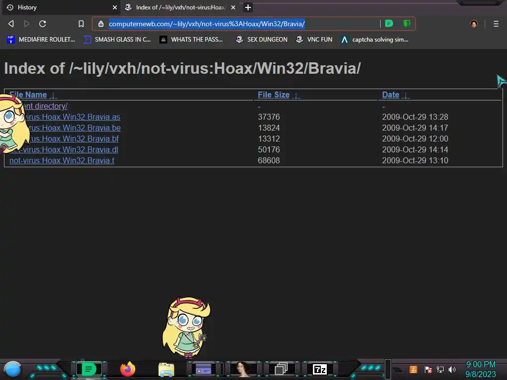The width and height of the screenshot is (507, 380).
Task: Sort the listing by Date header
Action: pos(391,95)
